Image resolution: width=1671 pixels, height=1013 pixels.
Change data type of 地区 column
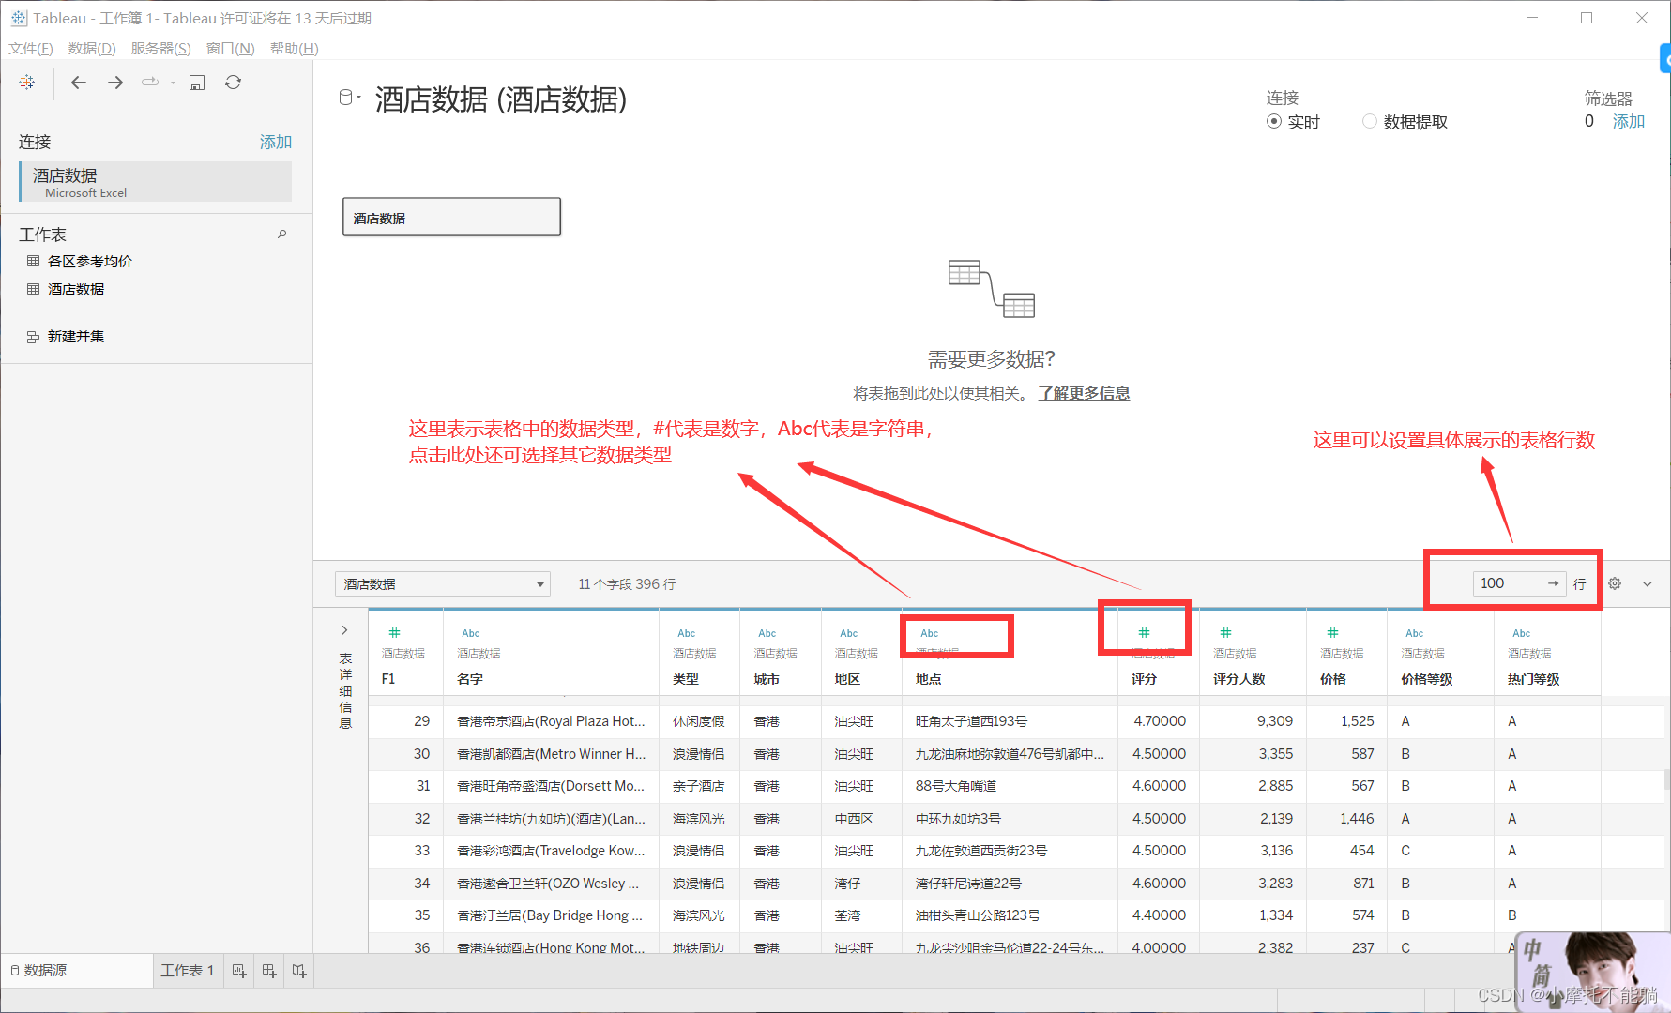pyautogui.click(x=849, y=633)
